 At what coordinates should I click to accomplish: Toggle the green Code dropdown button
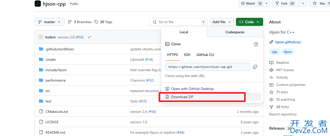pos(249,22)
